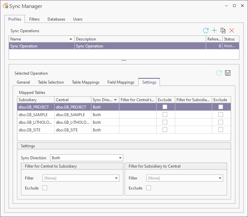Save the selected operation
This screenshot has height=217, width=248.
[x=228, y=73]
